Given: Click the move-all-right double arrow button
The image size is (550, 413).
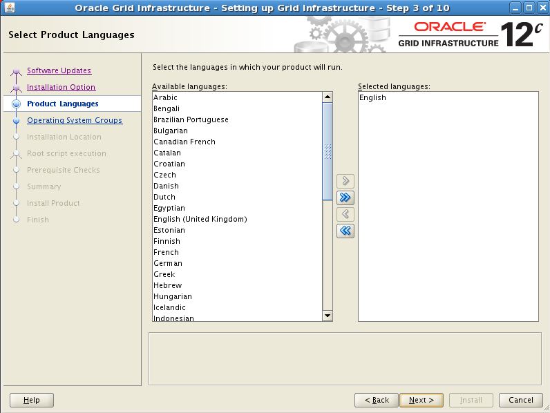Looking at the screenshot, I should [x=345, y=198].
